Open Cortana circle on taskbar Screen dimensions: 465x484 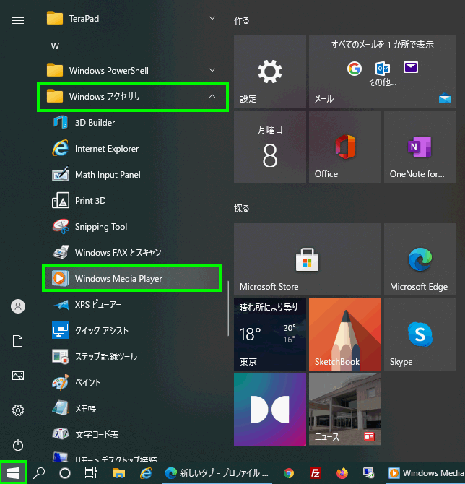[65, 472]
